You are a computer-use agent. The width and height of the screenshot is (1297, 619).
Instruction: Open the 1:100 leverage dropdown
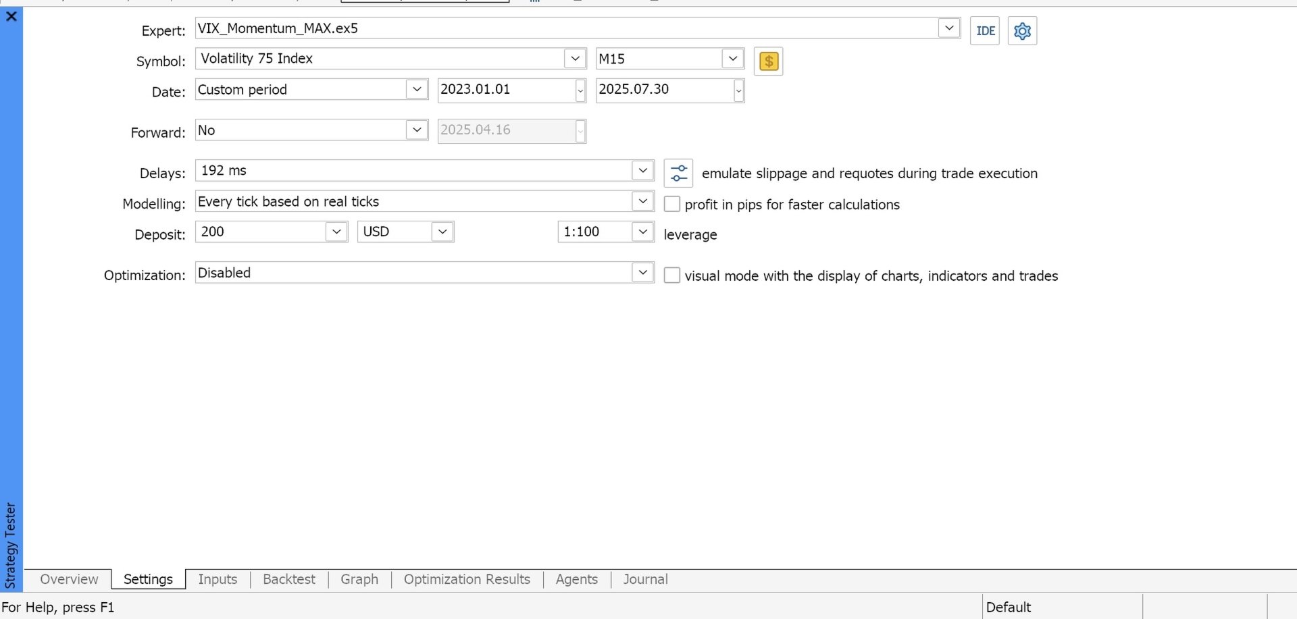tap(642, 232)
